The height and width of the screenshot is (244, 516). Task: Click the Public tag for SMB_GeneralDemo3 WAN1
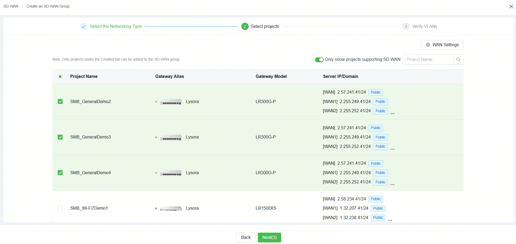[x=380, y=137]
